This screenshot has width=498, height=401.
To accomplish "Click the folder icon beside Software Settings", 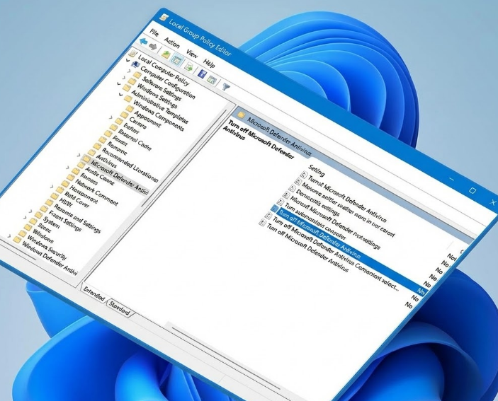I will [x=137, y=75].
